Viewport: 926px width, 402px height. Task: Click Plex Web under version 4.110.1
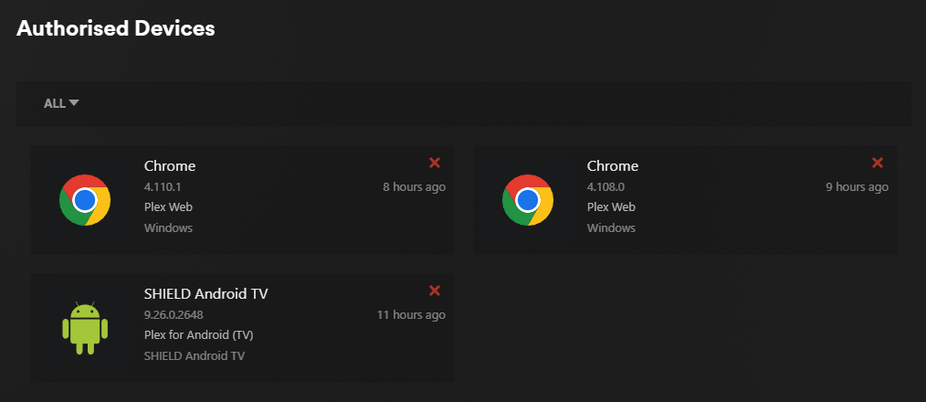pyautogui.click(x=168, y=206)
